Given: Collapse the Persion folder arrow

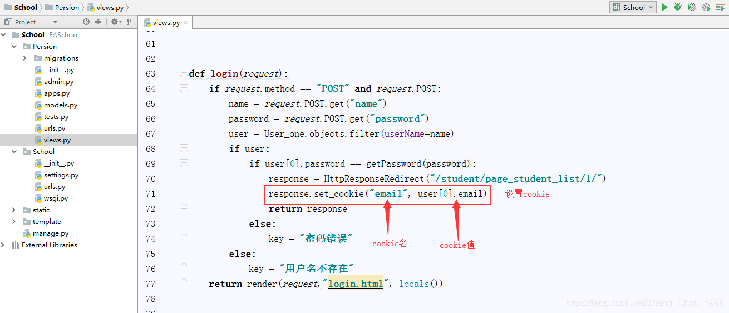Looking at the screenshot, I should tap(14, 46).
